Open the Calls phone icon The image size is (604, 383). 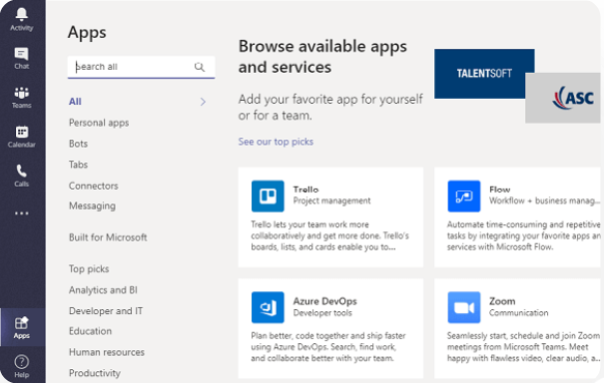22,171
